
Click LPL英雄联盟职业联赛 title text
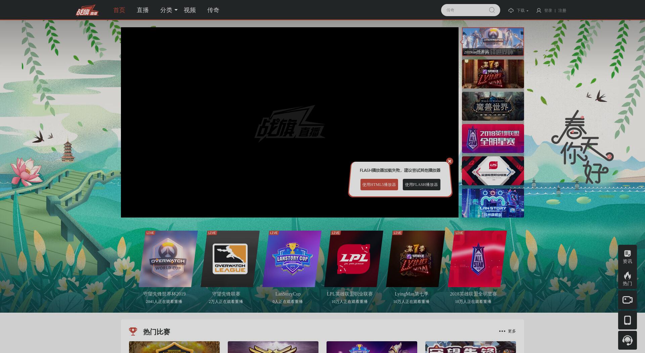pyautogui.click(x=350, y=294)
